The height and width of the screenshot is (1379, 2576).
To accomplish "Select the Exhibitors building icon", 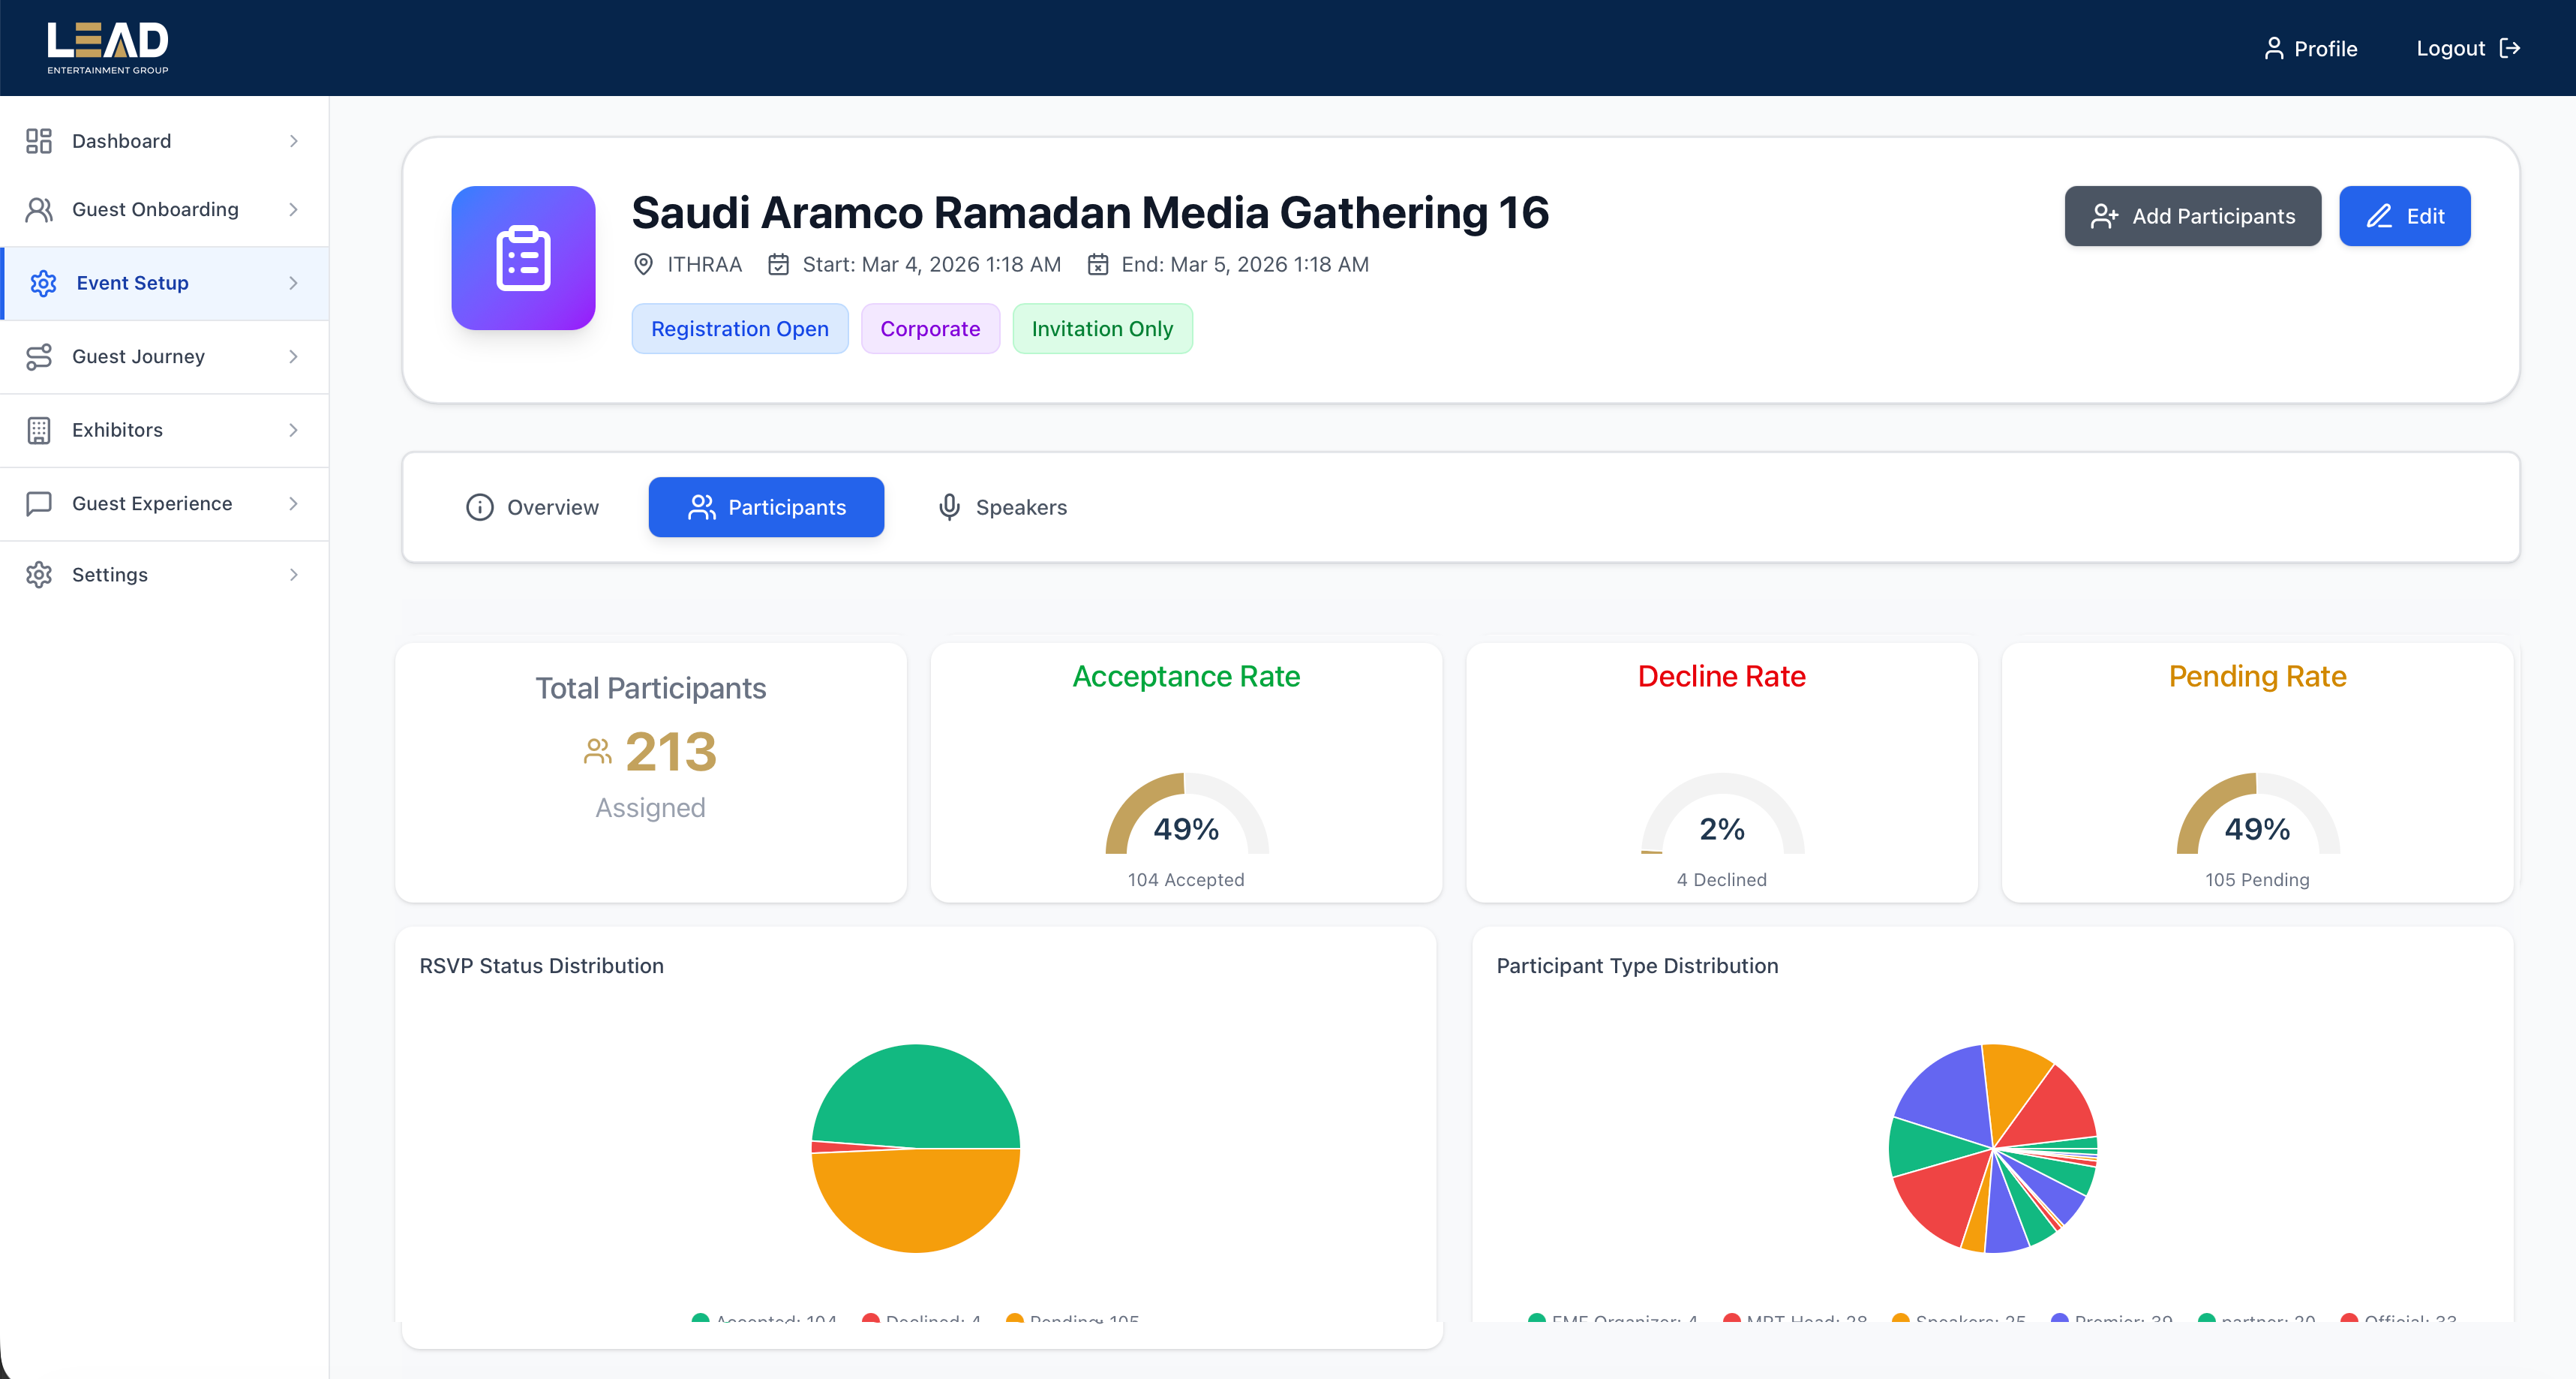I will [40, 430].
